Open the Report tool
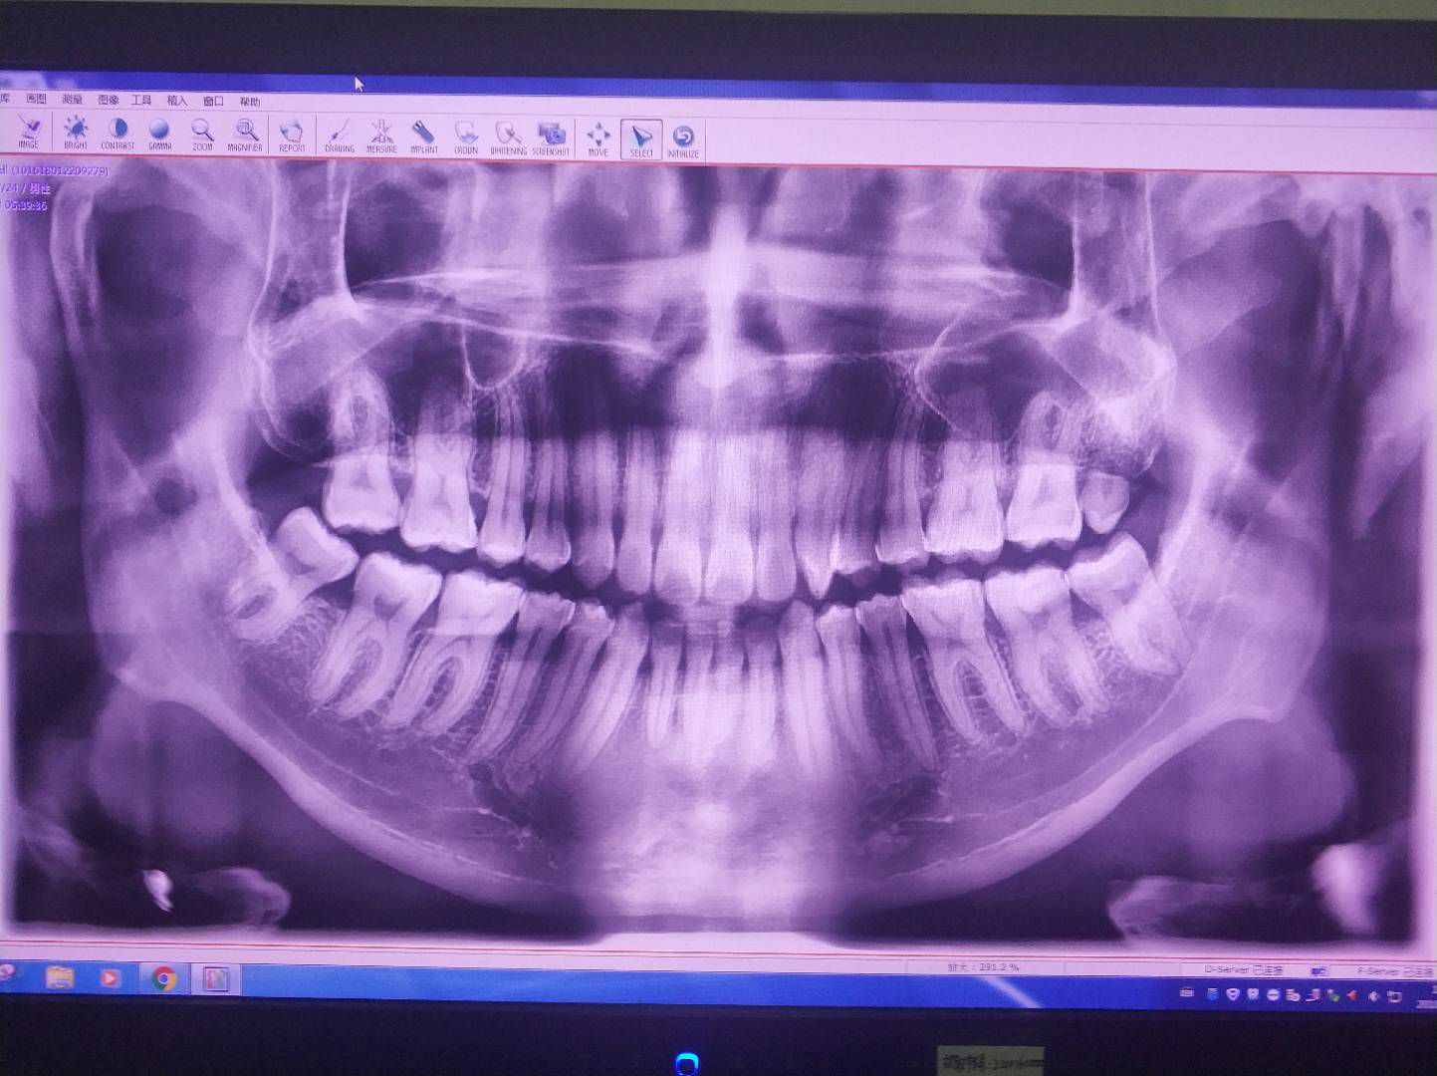 pos(292,135)
